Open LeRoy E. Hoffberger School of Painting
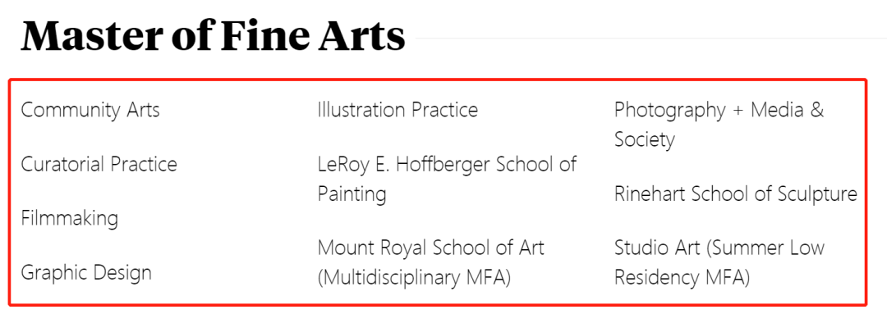Viewport: 887px width, 323px height. pyautogui.click(x=447, y=179)
